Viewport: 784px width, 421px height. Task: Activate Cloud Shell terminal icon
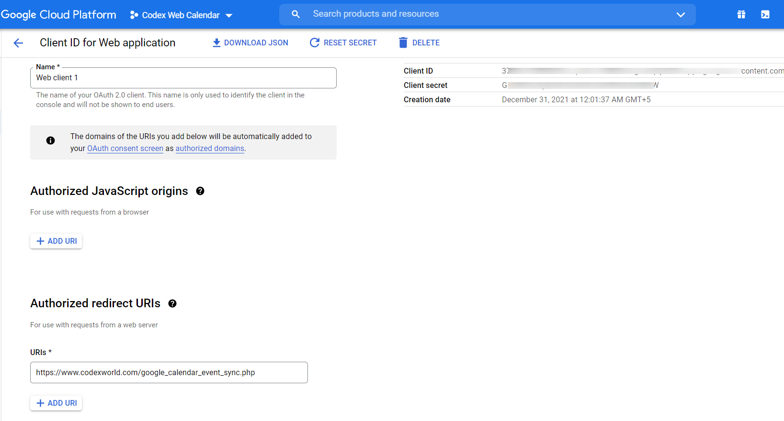coord(765,14)
